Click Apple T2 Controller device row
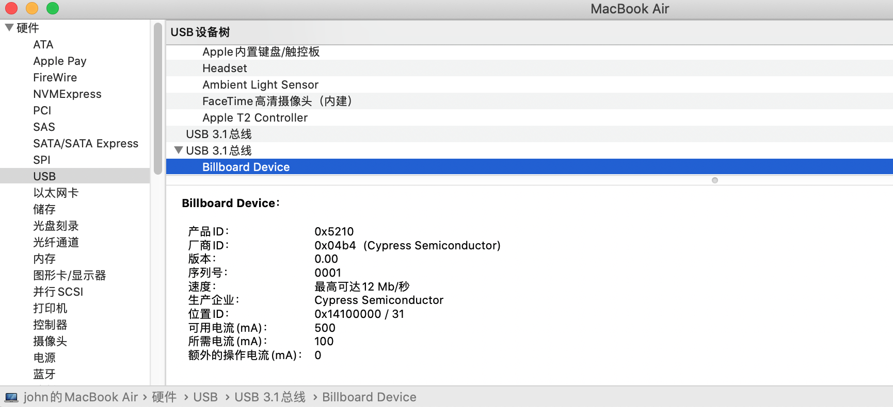The width and height of the screenshot is (893, 407). tap(255, 117)
